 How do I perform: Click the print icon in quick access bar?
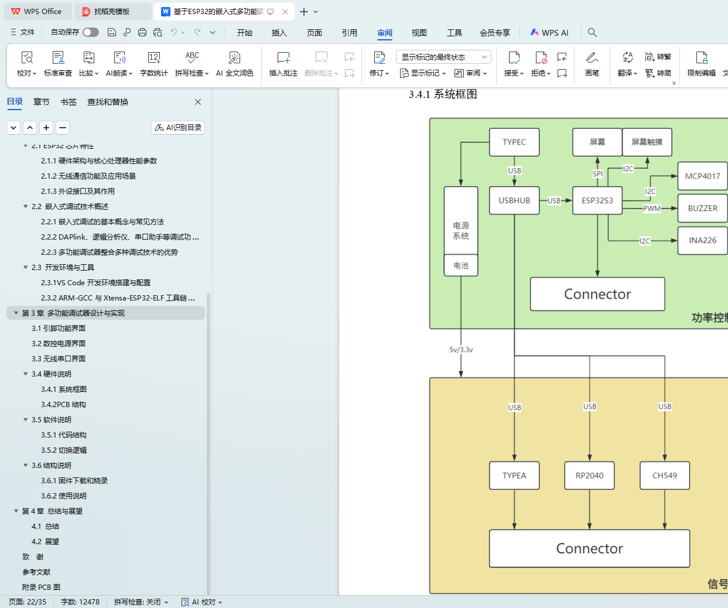click(142, 33)
